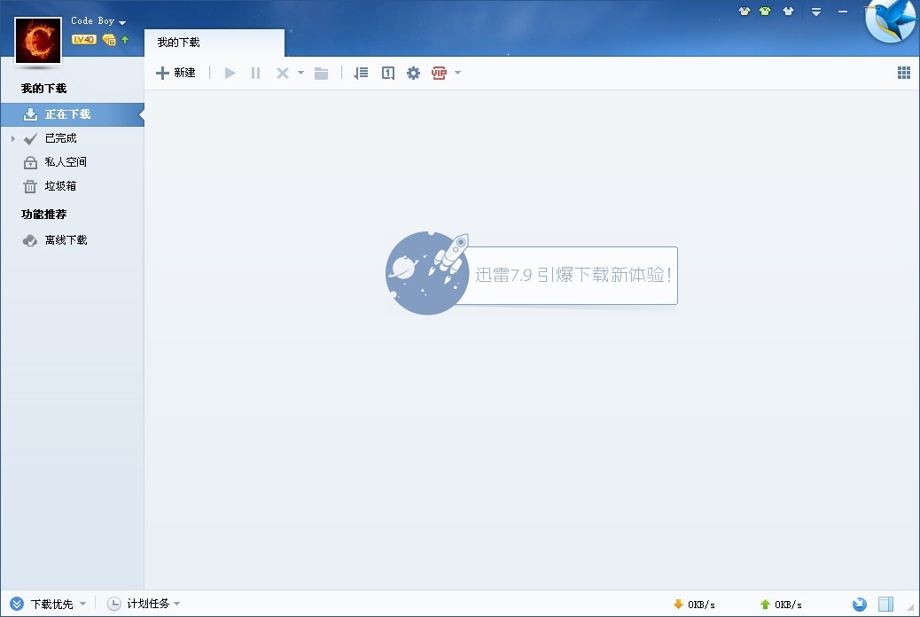Toggle the grid view icon top right

click(x=903, y=72)
